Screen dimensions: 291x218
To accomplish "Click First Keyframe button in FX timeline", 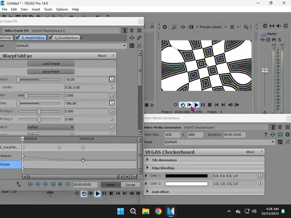I will coord(31,184).
